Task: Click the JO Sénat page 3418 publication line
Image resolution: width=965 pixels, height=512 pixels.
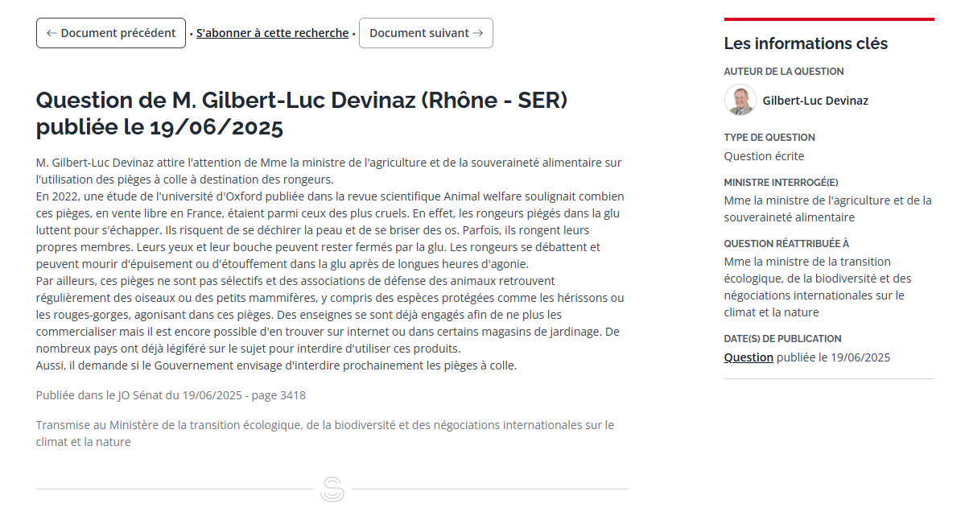Action: point(171,395)
